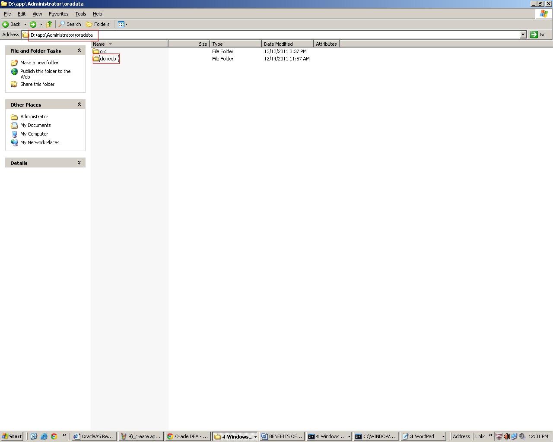The height and width of the screenshot is (442, 553).
Task: Navigate up one folder level
Action: coord(49,24)
